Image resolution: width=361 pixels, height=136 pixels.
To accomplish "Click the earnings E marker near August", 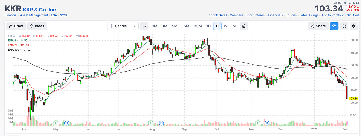I will [151, 123].
